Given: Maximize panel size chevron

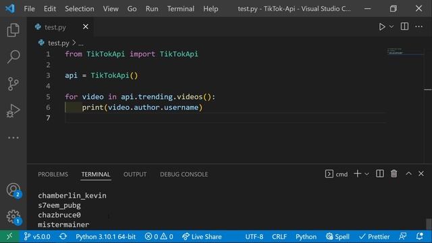Looking at the screenshot, I should click(x=408, y=174).
